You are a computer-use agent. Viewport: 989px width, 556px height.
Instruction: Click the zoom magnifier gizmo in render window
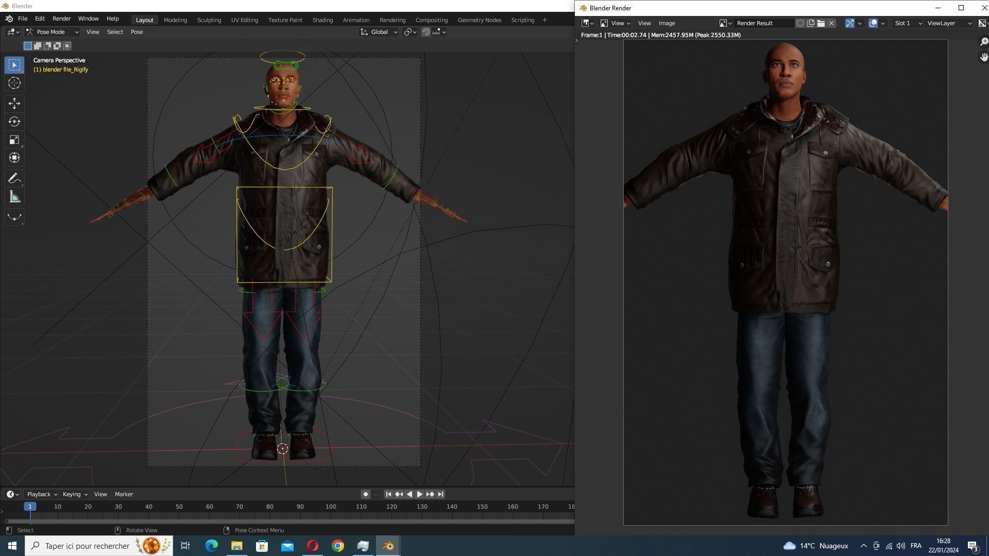pos(983,42)
